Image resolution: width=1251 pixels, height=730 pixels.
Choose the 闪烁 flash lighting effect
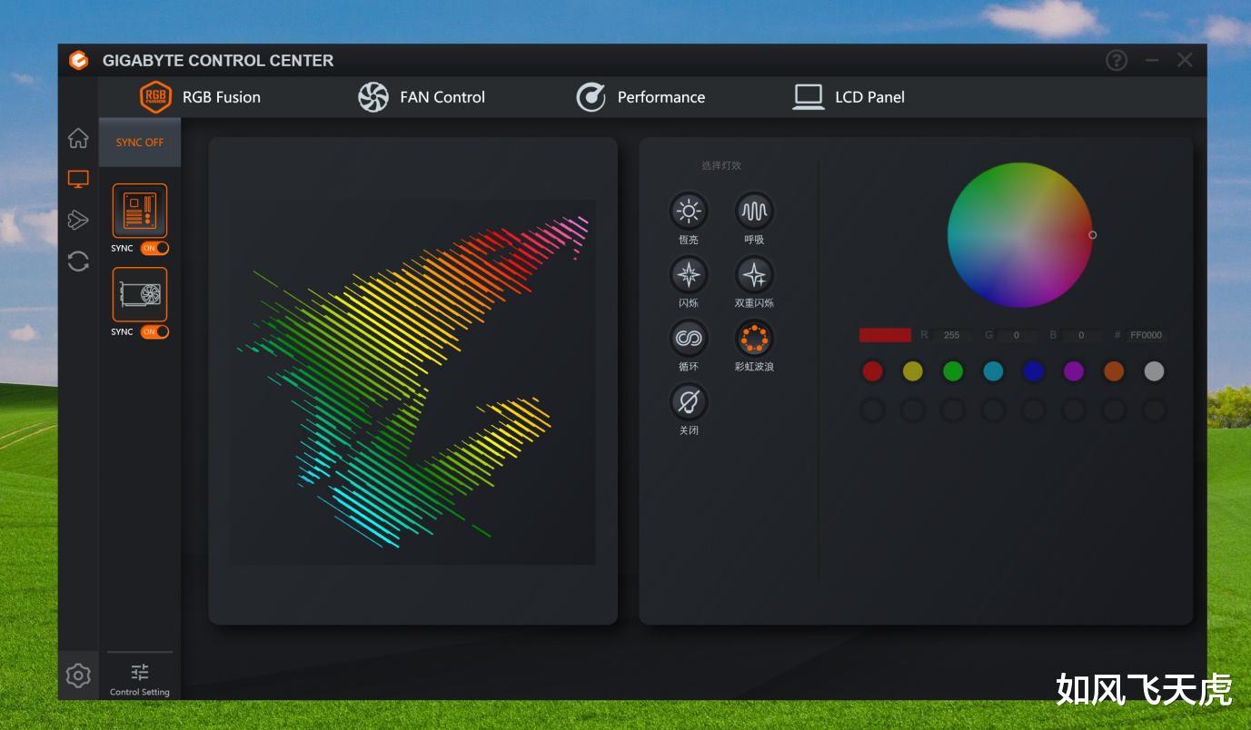click(x=689, y=274)
